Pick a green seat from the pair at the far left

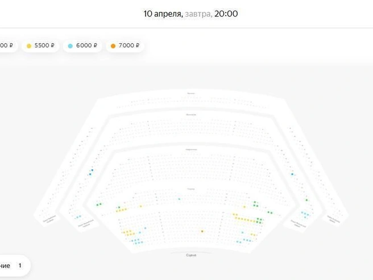[98, 204]
